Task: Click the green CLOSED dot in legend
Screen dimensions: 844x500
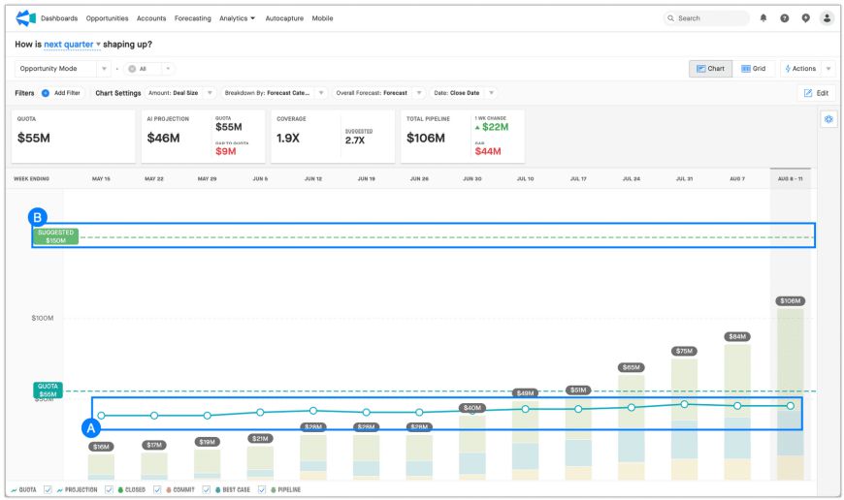Action: (x=120, y=489)
